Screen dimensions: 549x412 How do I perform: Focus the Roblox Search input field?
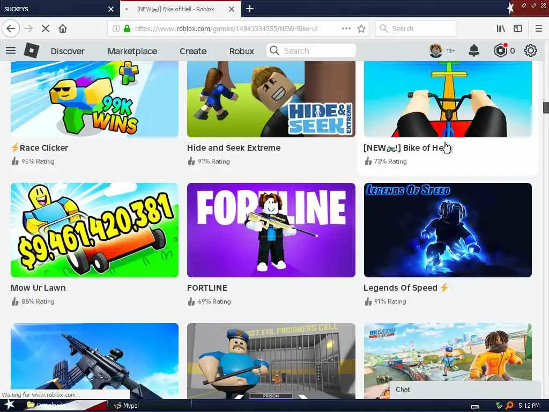[x=311, y=51]
